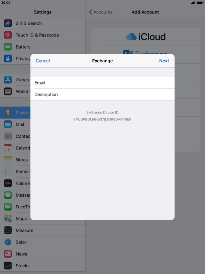
Task: Tap the Battery row label
Action: click(x=23, y=47)
